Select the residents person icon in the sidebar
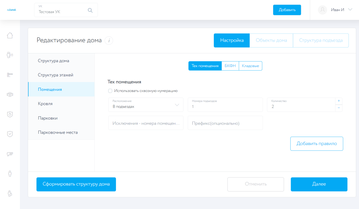The image size is (359, 209). 10,173
